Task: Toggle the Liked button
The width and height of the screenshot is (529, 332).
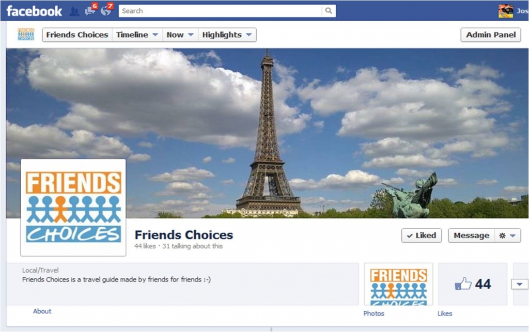Action: point(422,235)
